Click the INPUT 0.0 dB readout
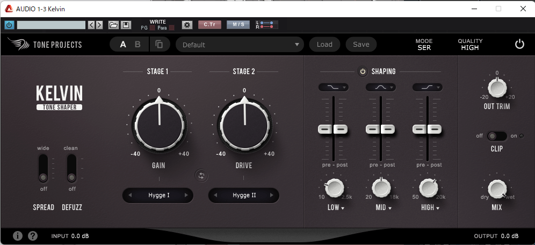535x245 pixels. coord(70,236)
